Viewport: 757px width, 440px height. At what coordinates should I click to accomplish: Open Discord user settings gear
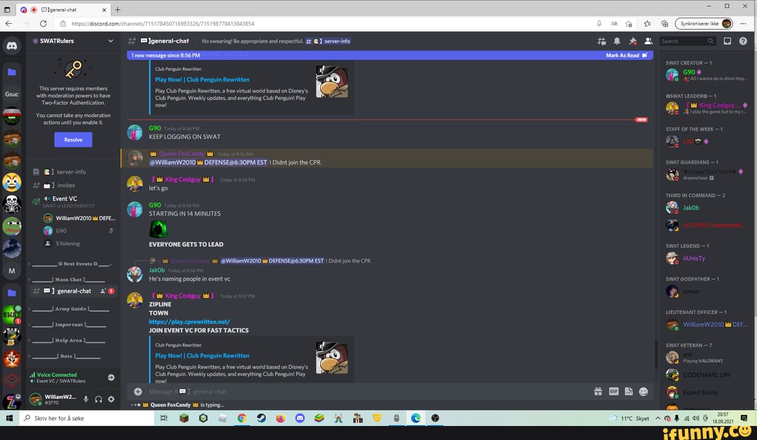click(x=111, y=399)
